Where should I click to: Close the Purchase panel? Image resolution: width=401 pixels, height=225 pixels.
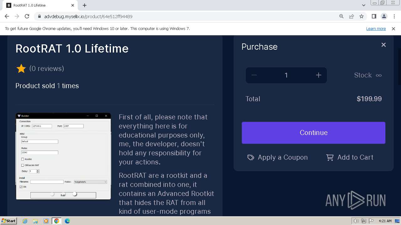(383, 45)
